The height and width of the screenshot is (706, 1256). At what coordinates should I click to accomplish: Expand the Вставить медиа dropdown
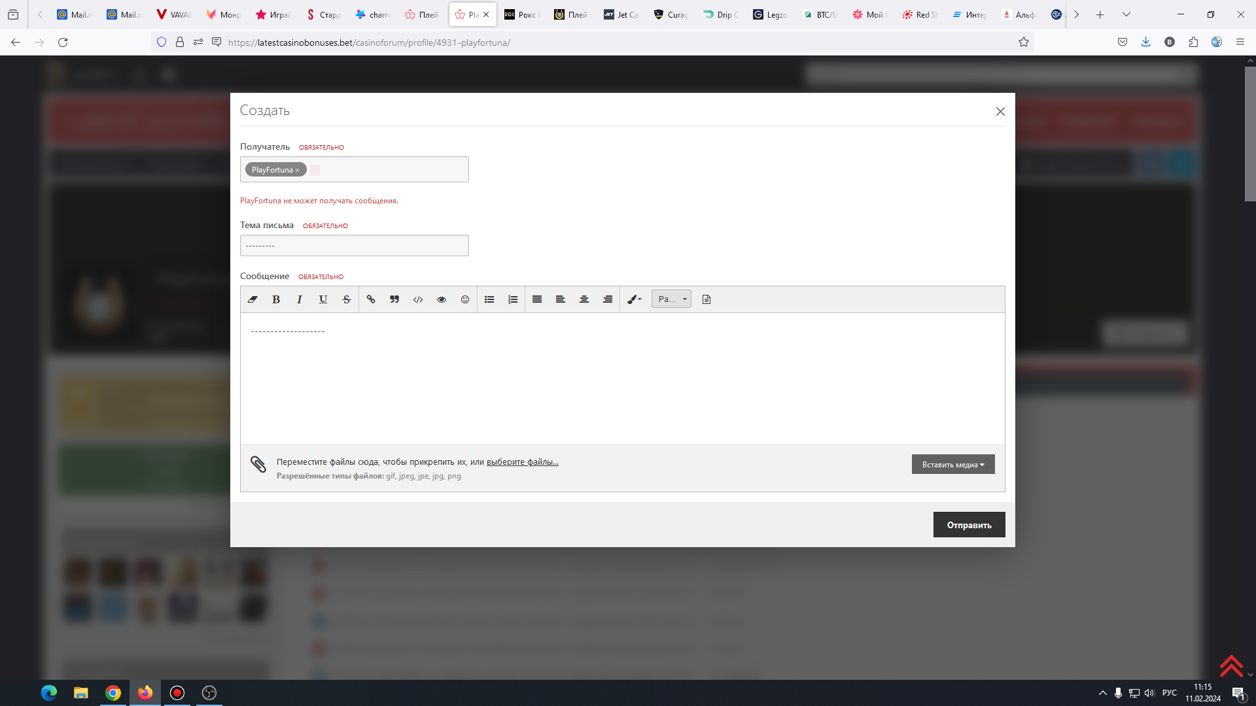953,465
